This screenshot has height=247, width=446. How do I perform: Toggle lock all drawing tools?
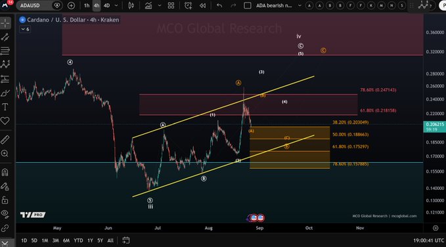click(5, 200)
